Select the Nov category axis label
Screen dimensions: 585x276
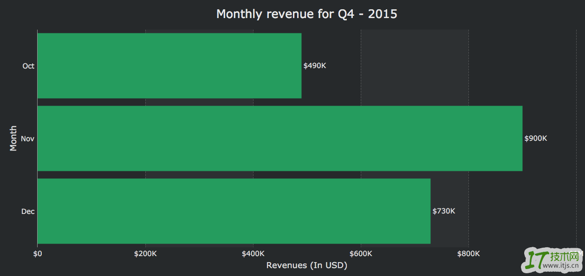tap(28, 138)
